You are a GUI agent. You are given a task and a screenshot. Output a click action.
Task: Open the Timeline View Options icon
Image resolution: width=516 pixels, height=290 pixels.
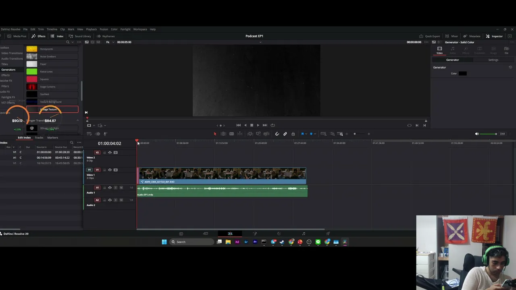click(89, 134)
